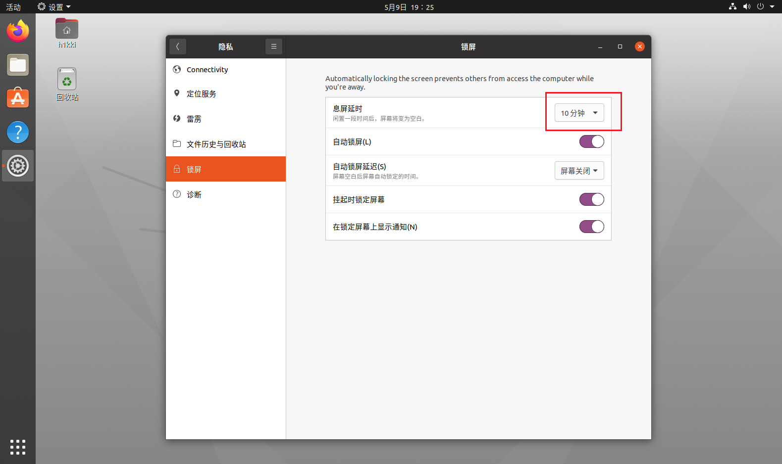Image resolution: width=782 pixels, height=464 pixels.
Task: Close the settings window
Action: coord(640,46)
